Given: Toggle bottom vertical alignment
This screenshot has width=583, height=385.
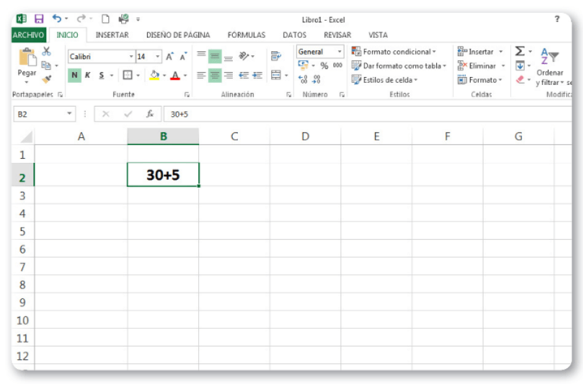Looking at the screenshot, I should [228, 57].
